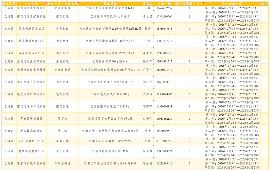Select the cell 界石镇畅想社区
The height and width of the screenshot is (171, 270).
pyautogui.click(x=31, y=119)
